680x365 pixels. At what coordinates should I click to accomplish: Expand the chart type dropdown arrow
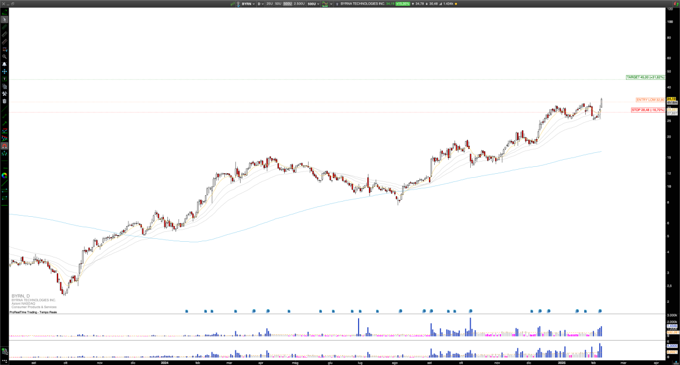[x=331, y=4]
